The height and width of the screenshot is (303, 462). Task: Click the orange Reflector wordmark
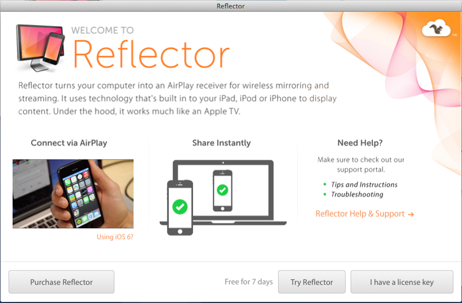click(151, 54)
